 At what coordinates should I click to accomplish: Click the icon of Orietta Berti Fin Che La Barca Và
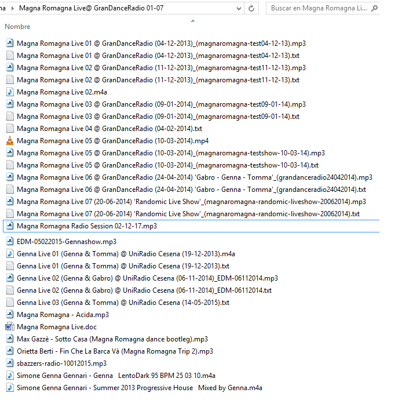[x=10, y=351]
